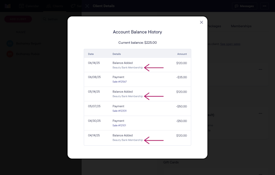This screenshot has width=275, height=175.
Task: Click the Beauty Bank Membership entry dated 06/14/25
Action: coord(128,67)
